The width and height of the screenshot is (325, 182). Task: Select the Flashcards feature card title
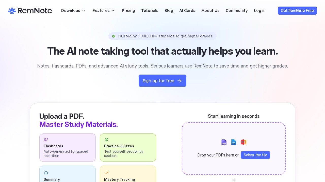[x=53, y=146]
